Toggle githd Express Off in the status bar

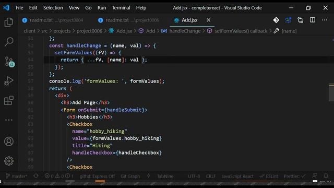point(97,177)
